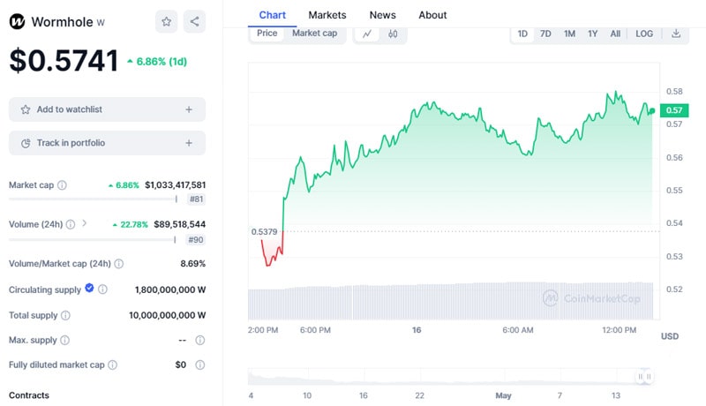Screen dimensions: 706x406
Task: Expand Volume (24h) chevron arrow
Action: point(84,223)
